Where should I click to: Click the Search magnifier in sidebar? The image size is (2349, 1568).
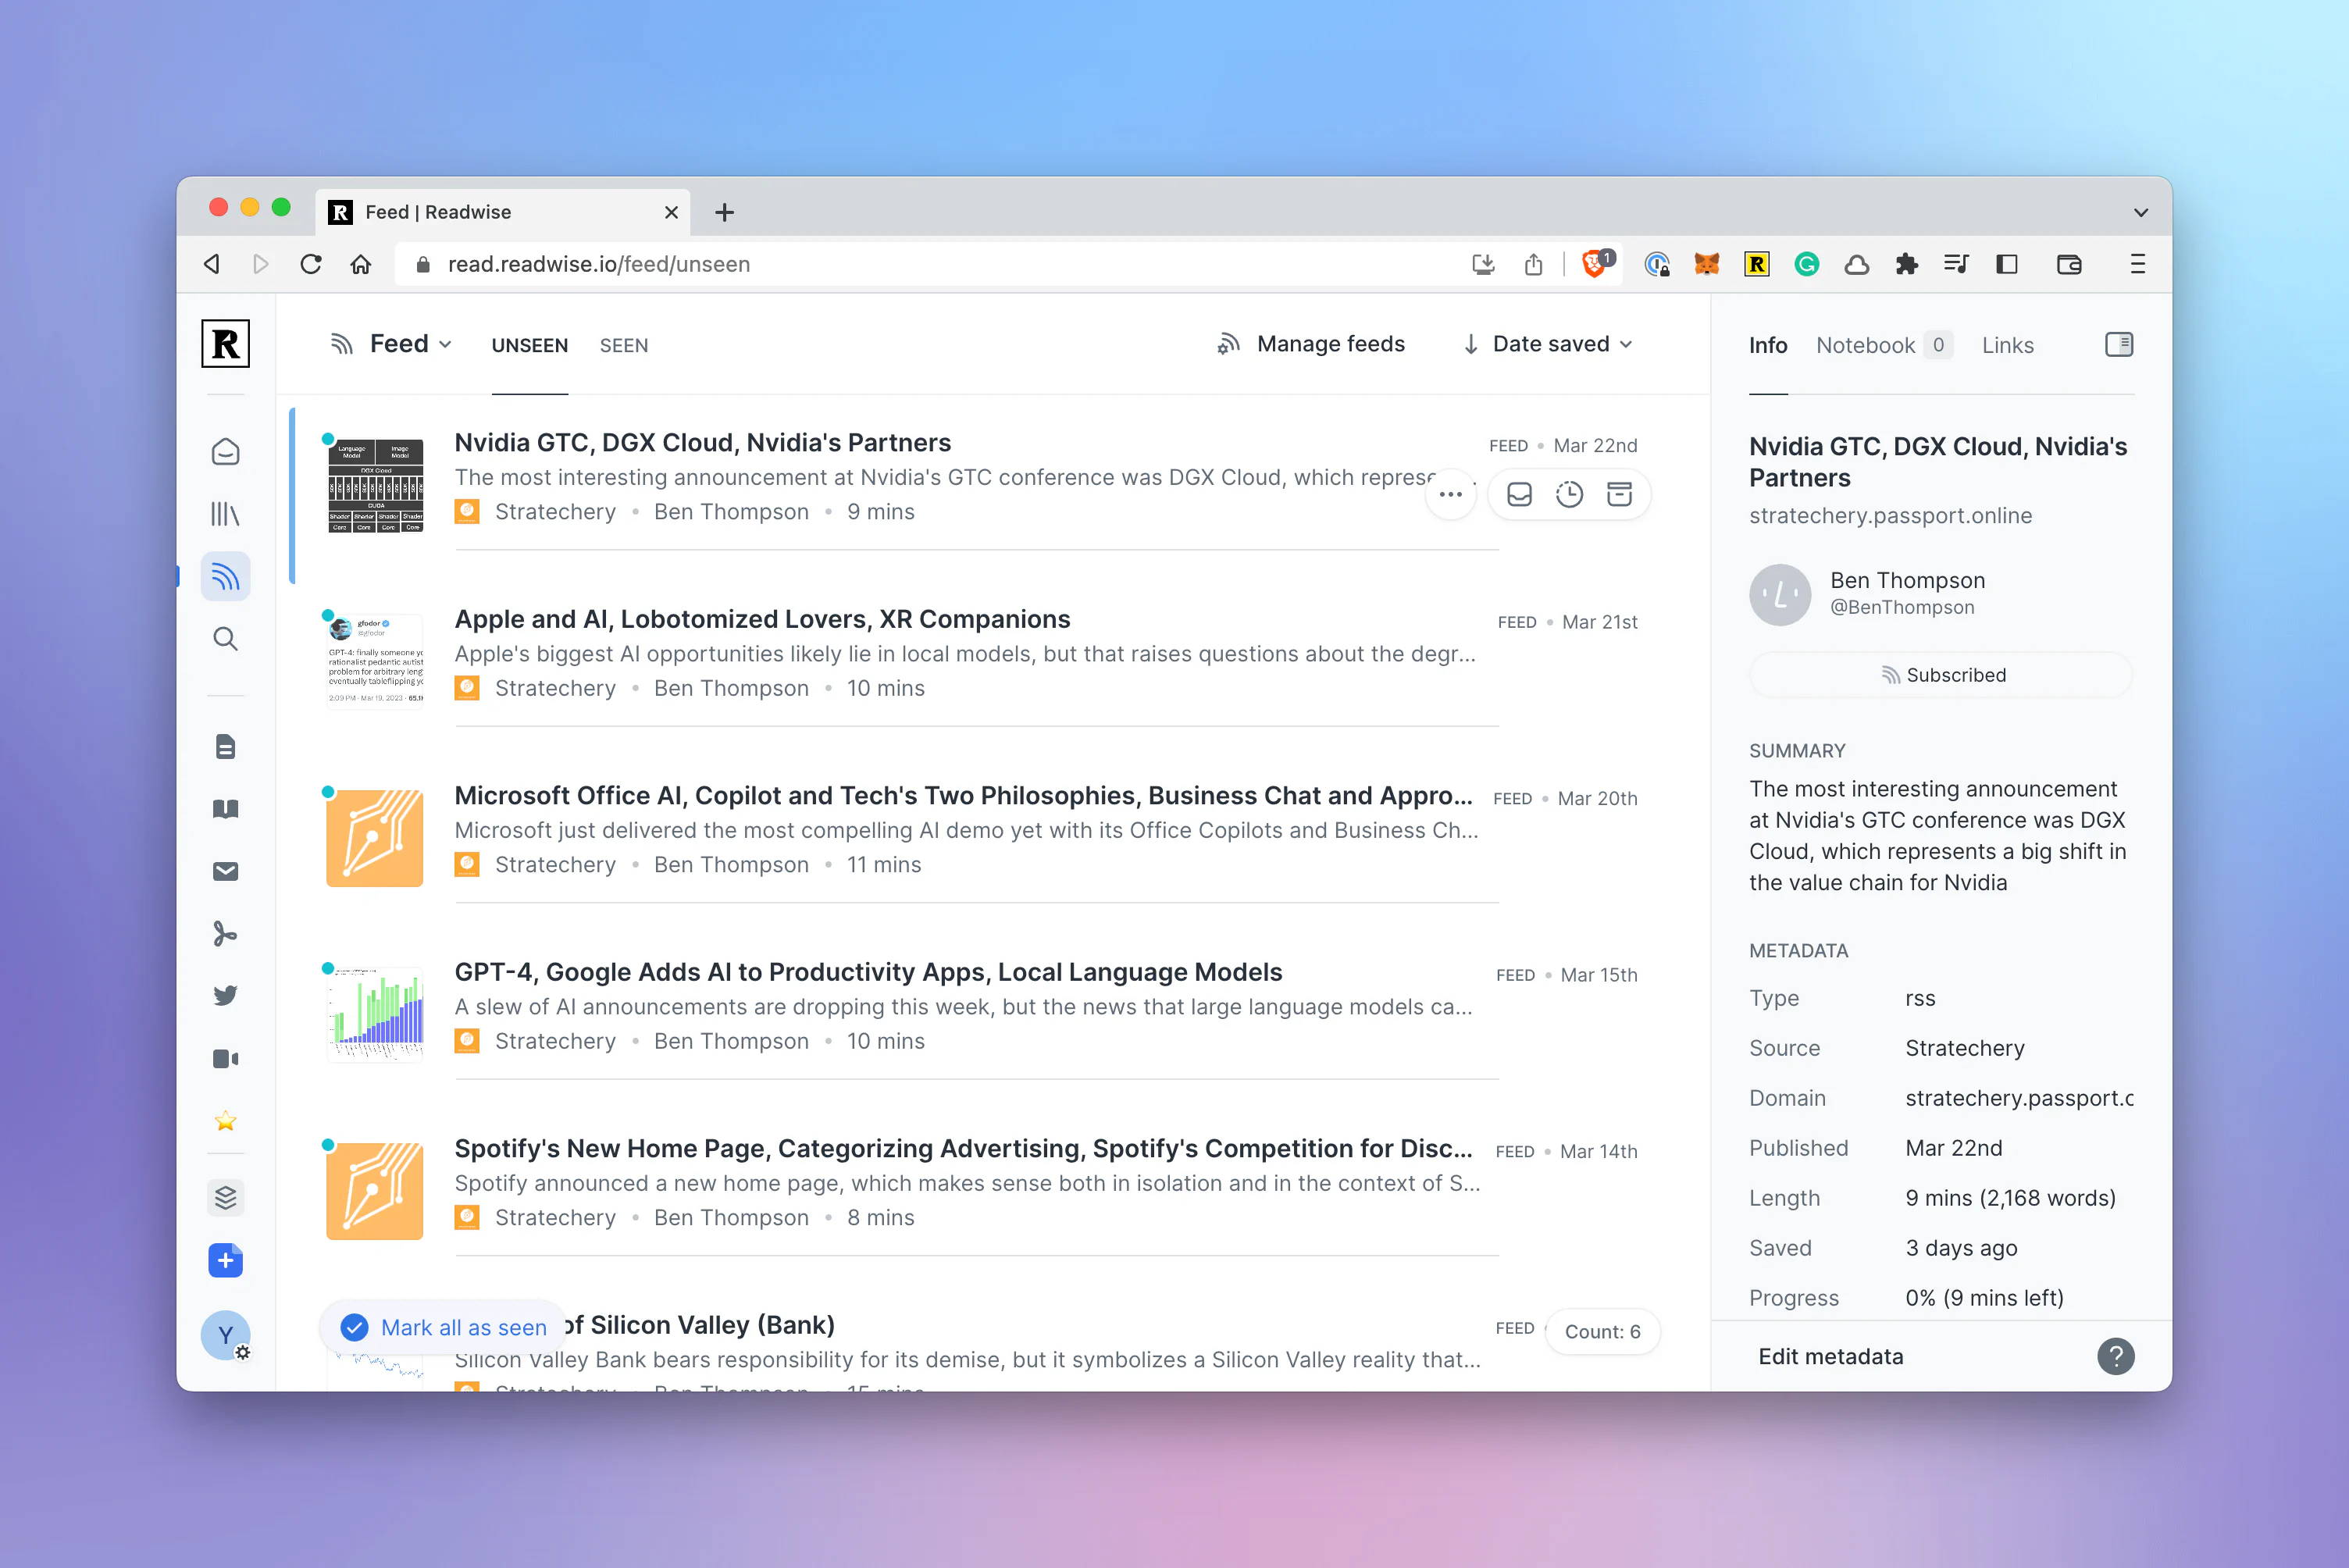(225, 639)
